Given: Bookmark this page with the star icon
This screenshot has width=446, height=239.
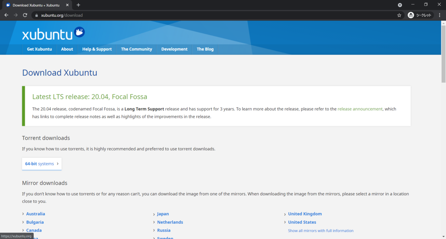Looking at the screenshot, I should pyautogui.click(x=399, y=15).
